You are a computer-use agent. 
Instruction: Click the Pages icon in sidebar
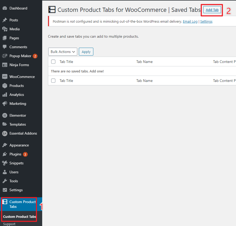click(5, 38)
